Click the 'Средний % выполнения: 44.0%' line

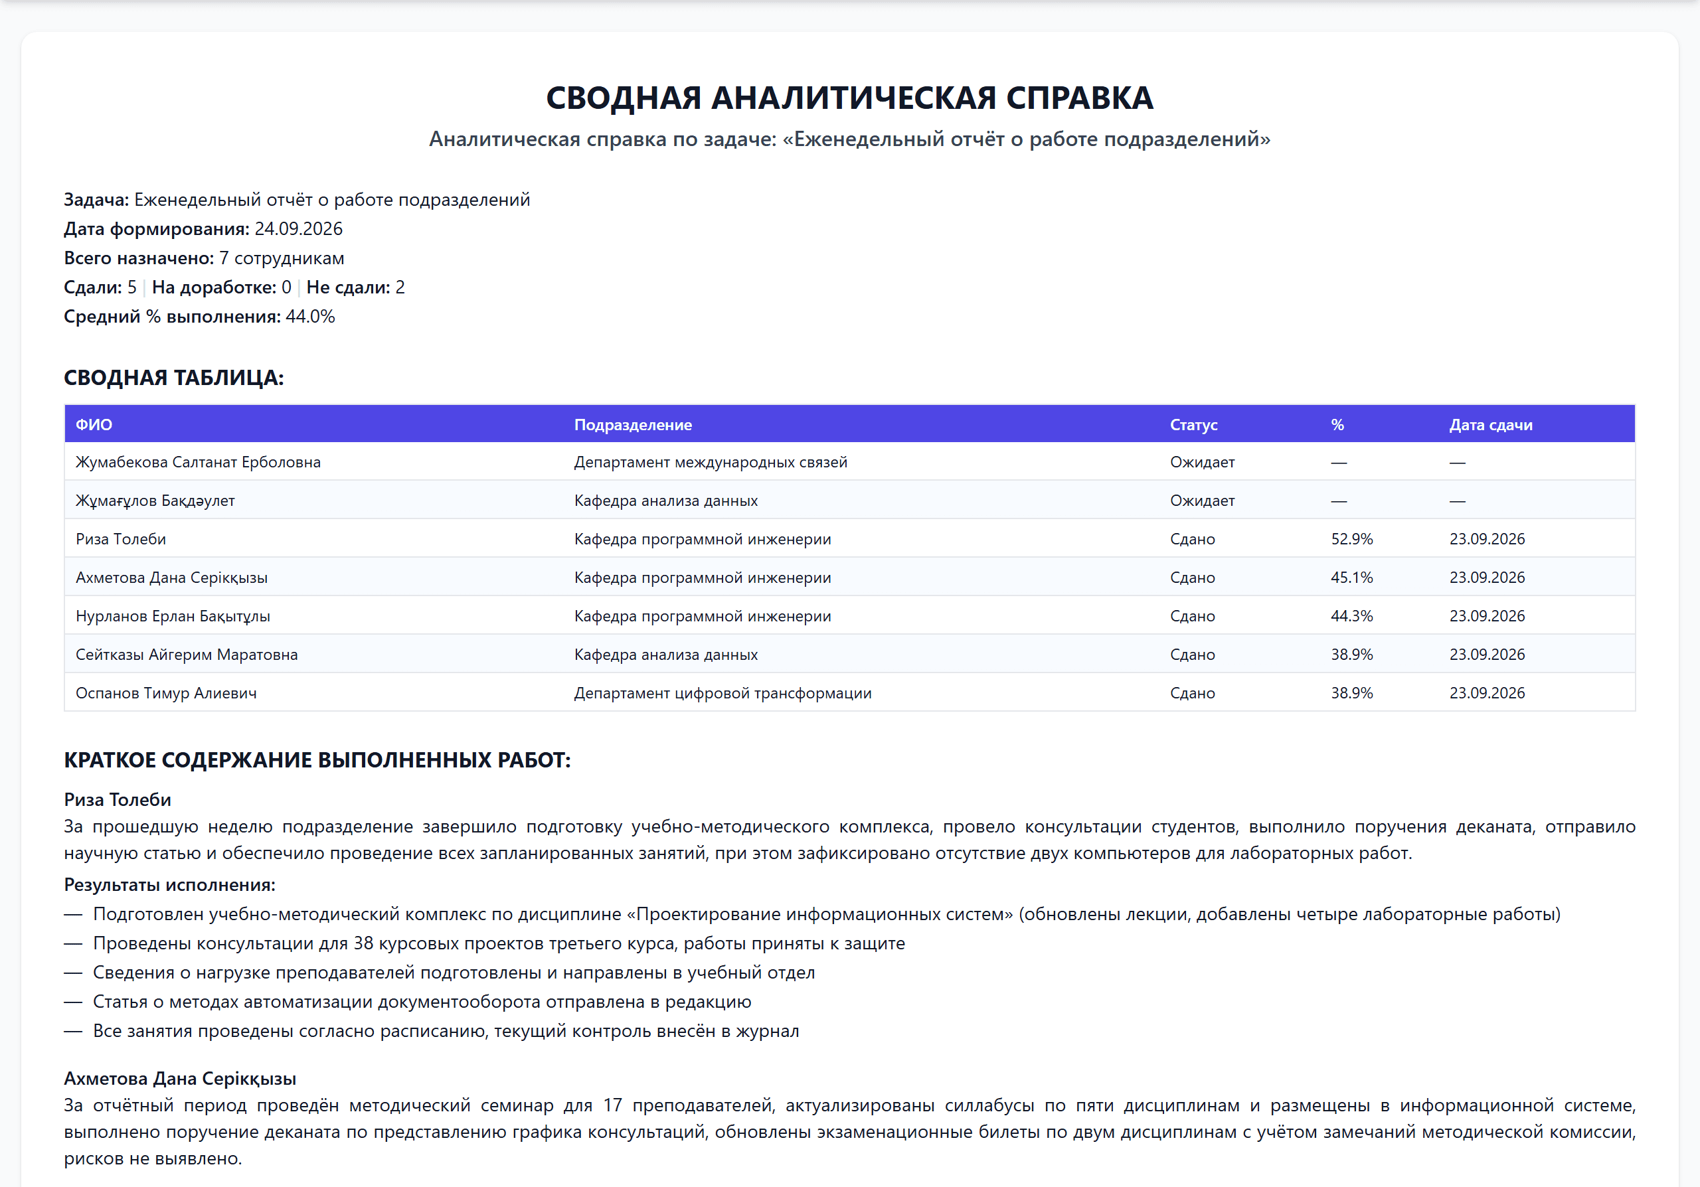coord(199,317)
